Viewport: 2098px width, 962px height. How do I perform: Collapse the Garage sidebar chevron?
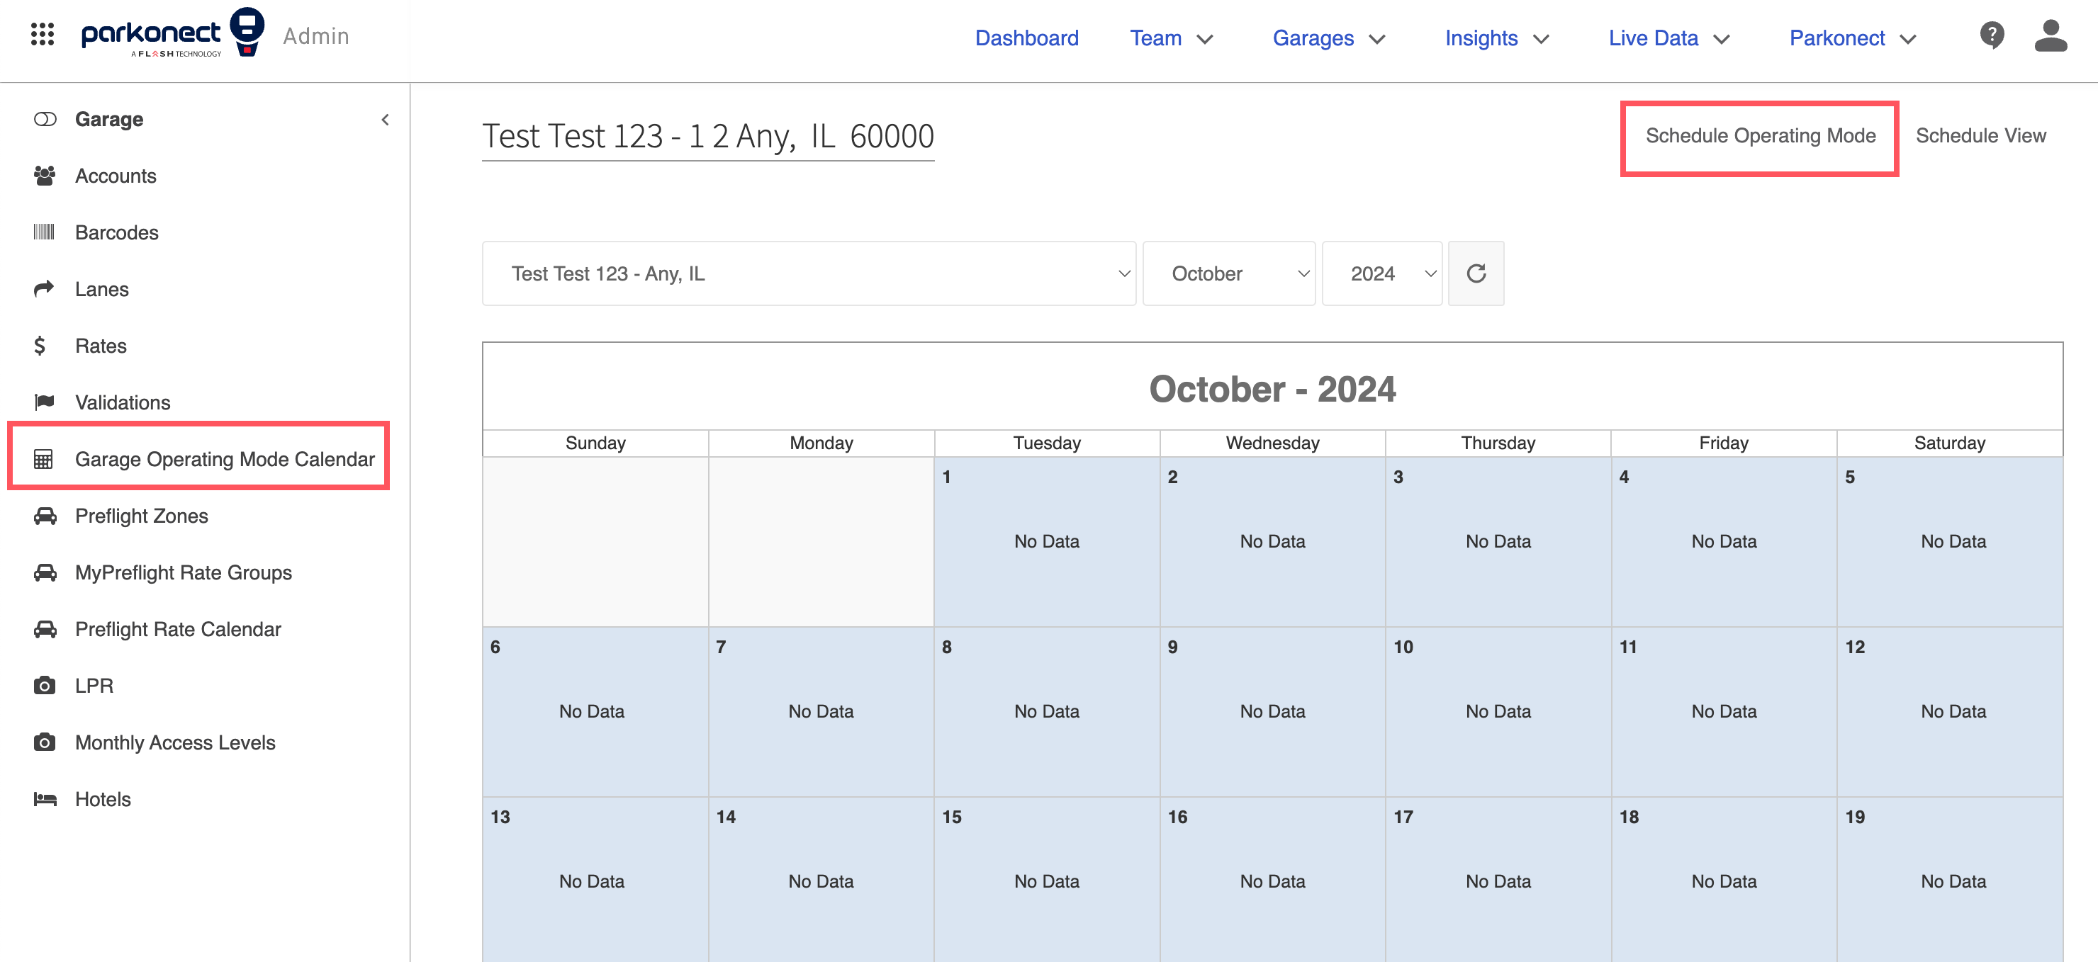(x=386, y=120)
